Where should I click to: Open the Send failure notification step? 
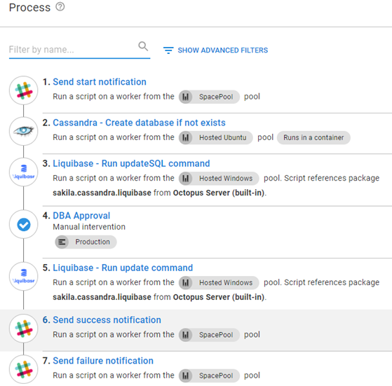coord(103,361)
